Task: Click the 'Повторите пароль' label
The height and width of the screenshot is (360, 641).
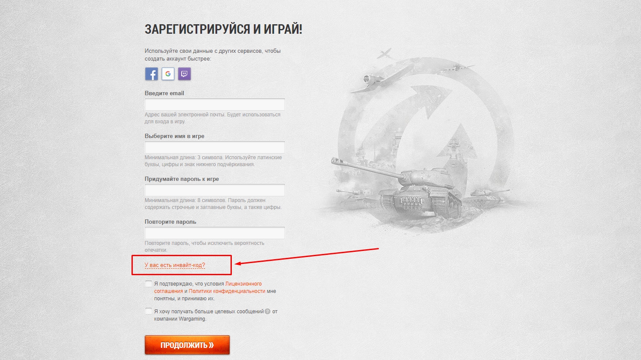Action: [170, 222]
